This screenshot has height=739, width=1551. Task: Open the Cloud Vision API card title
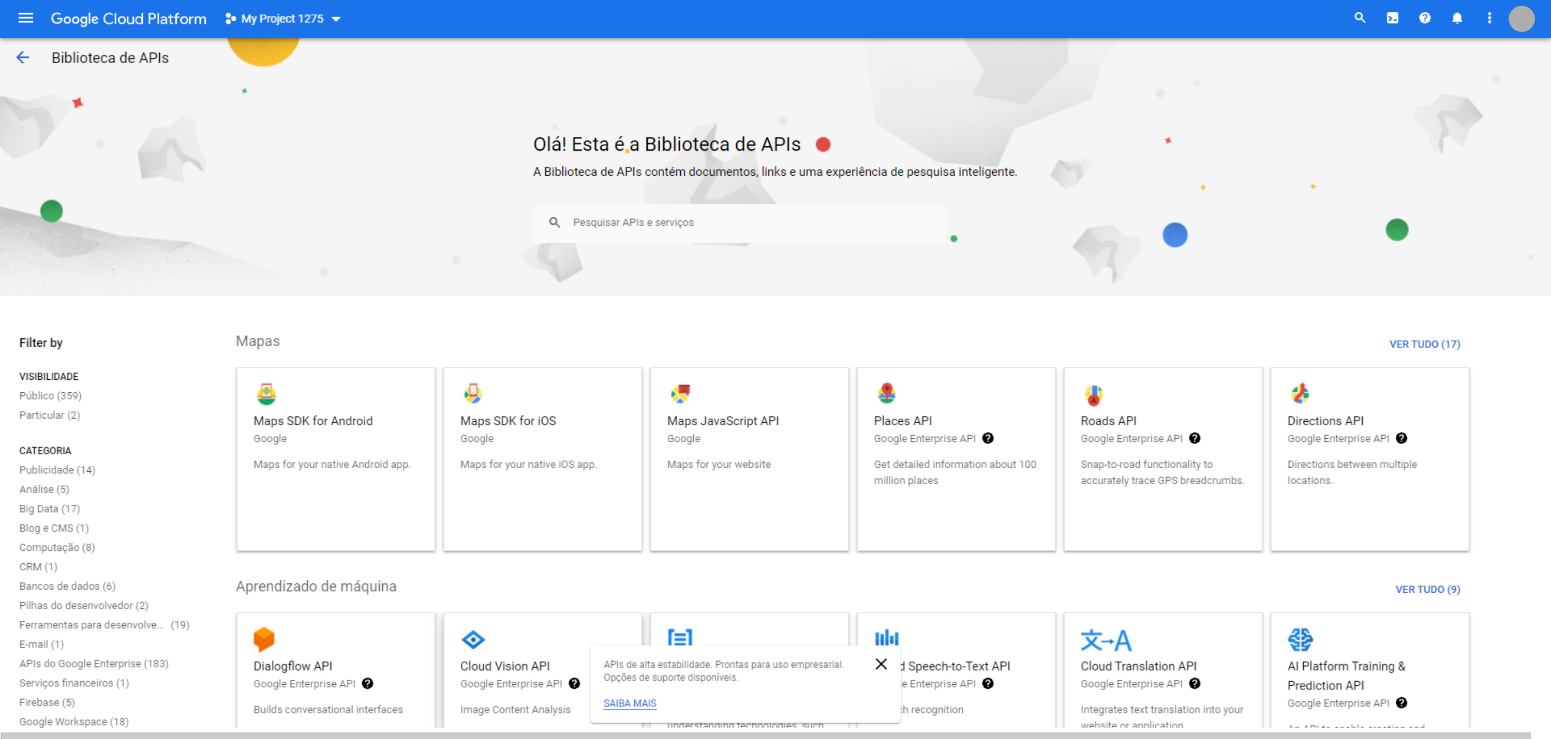[x=505, y=666]
